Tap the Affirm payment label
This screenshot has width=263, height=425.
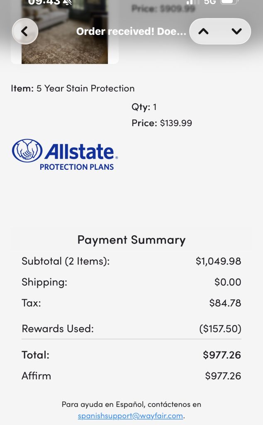pos(37,376)
